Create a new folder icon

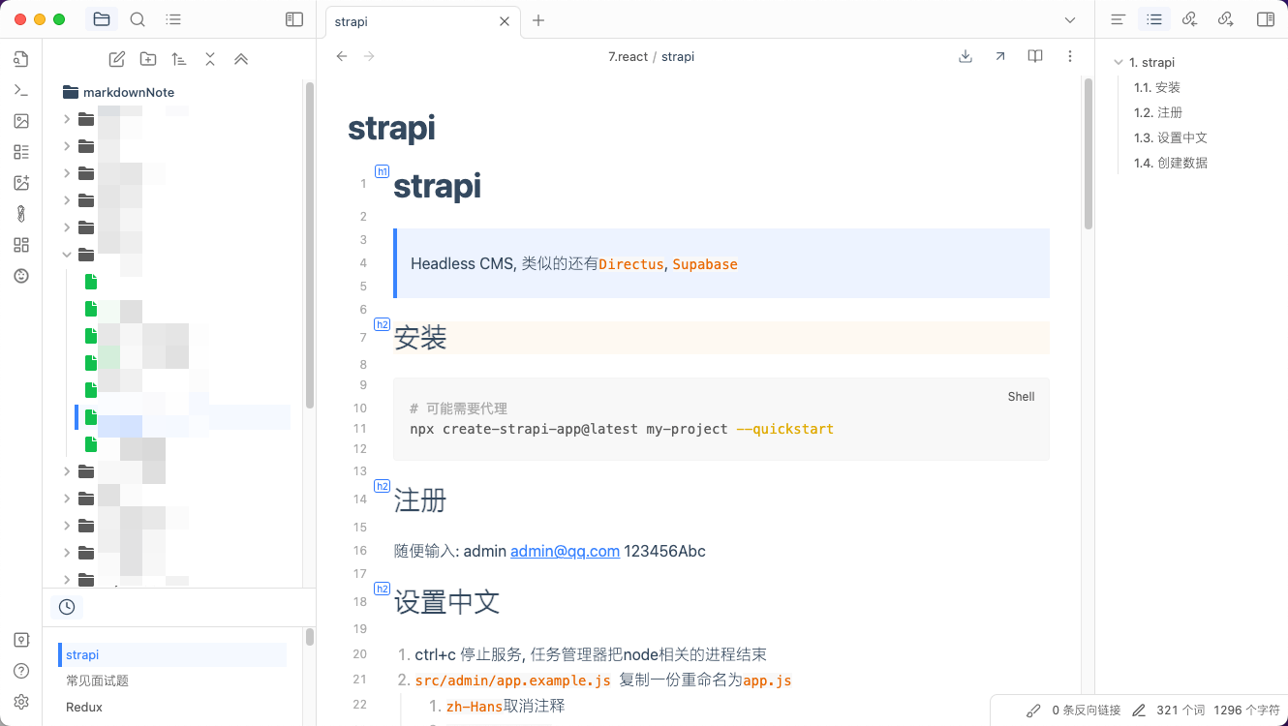pyautogui.click(x=148, y=59)
